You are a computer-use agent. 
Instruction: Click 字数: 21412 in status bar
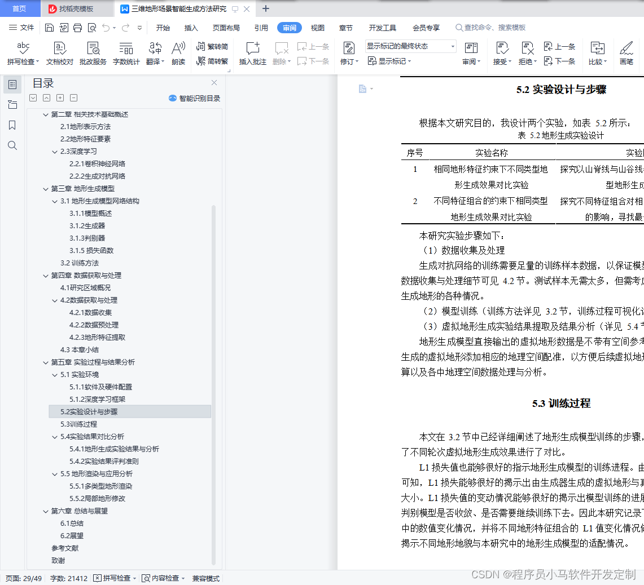coord(69,578)
